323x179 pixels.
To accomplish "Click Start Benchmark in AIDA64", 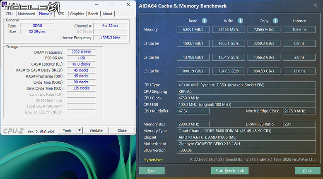I will point(230,171).
